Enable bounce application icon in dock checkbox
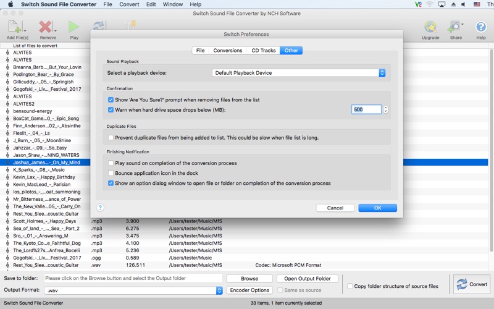The width and height of the screenshot is (494, 309). click(111, 173)
